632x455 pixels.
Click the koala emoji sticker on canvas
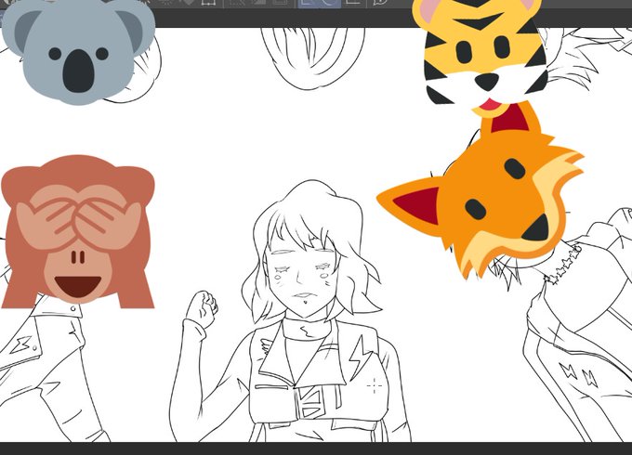point(79,50)
